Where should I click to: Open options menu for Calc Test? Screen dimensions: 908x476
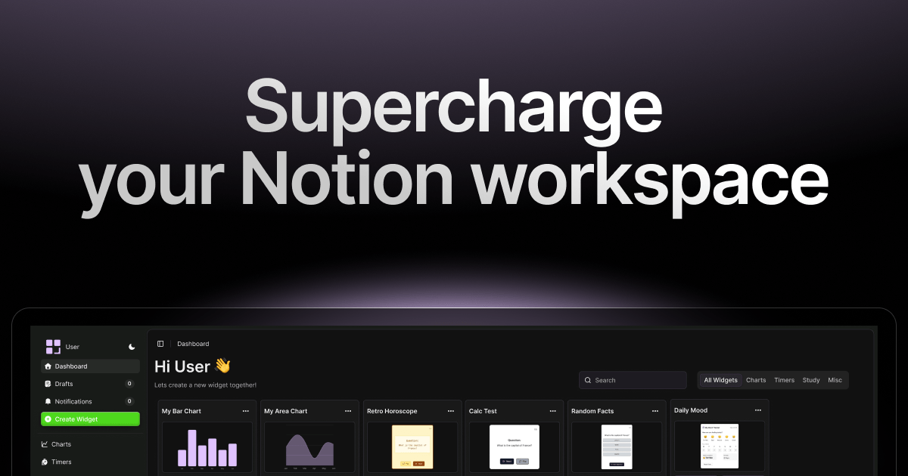[x=553, y=411]
